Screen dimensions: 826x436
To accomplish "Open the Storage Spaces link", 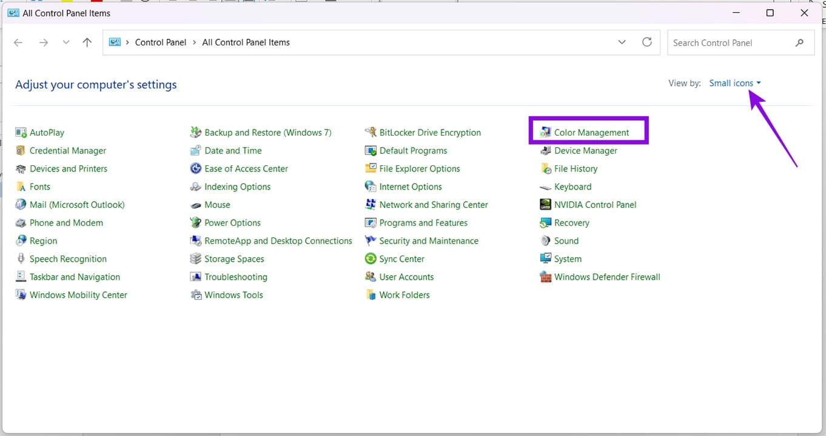I will point(234,259).
